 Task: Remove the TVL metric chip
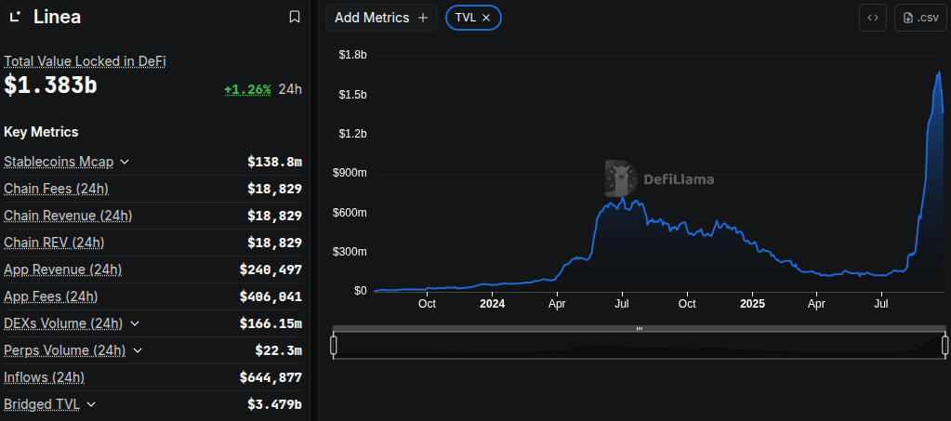486,18
